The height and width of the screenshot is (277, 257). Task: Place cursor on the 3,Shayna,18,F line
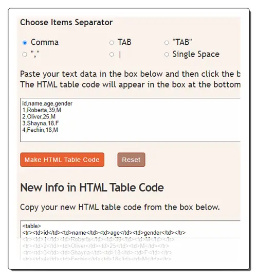pyautogui.click(x=41, y=123)
